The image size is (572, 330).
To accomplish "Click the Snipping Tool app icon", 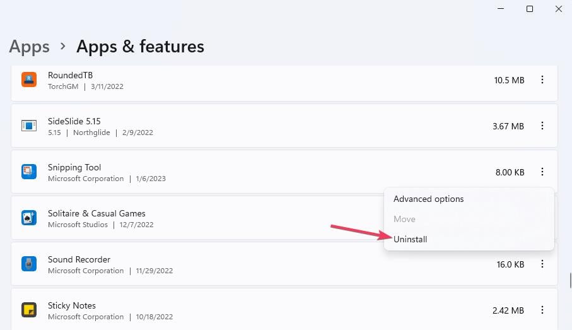I will tap(29, 172).
